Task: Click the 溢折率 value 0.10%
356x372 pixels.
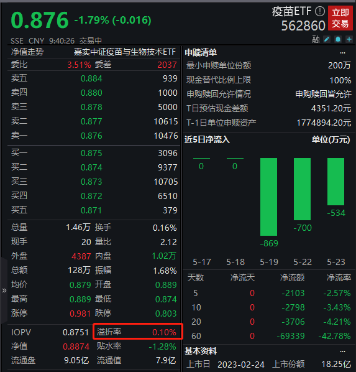Action: 164,332
